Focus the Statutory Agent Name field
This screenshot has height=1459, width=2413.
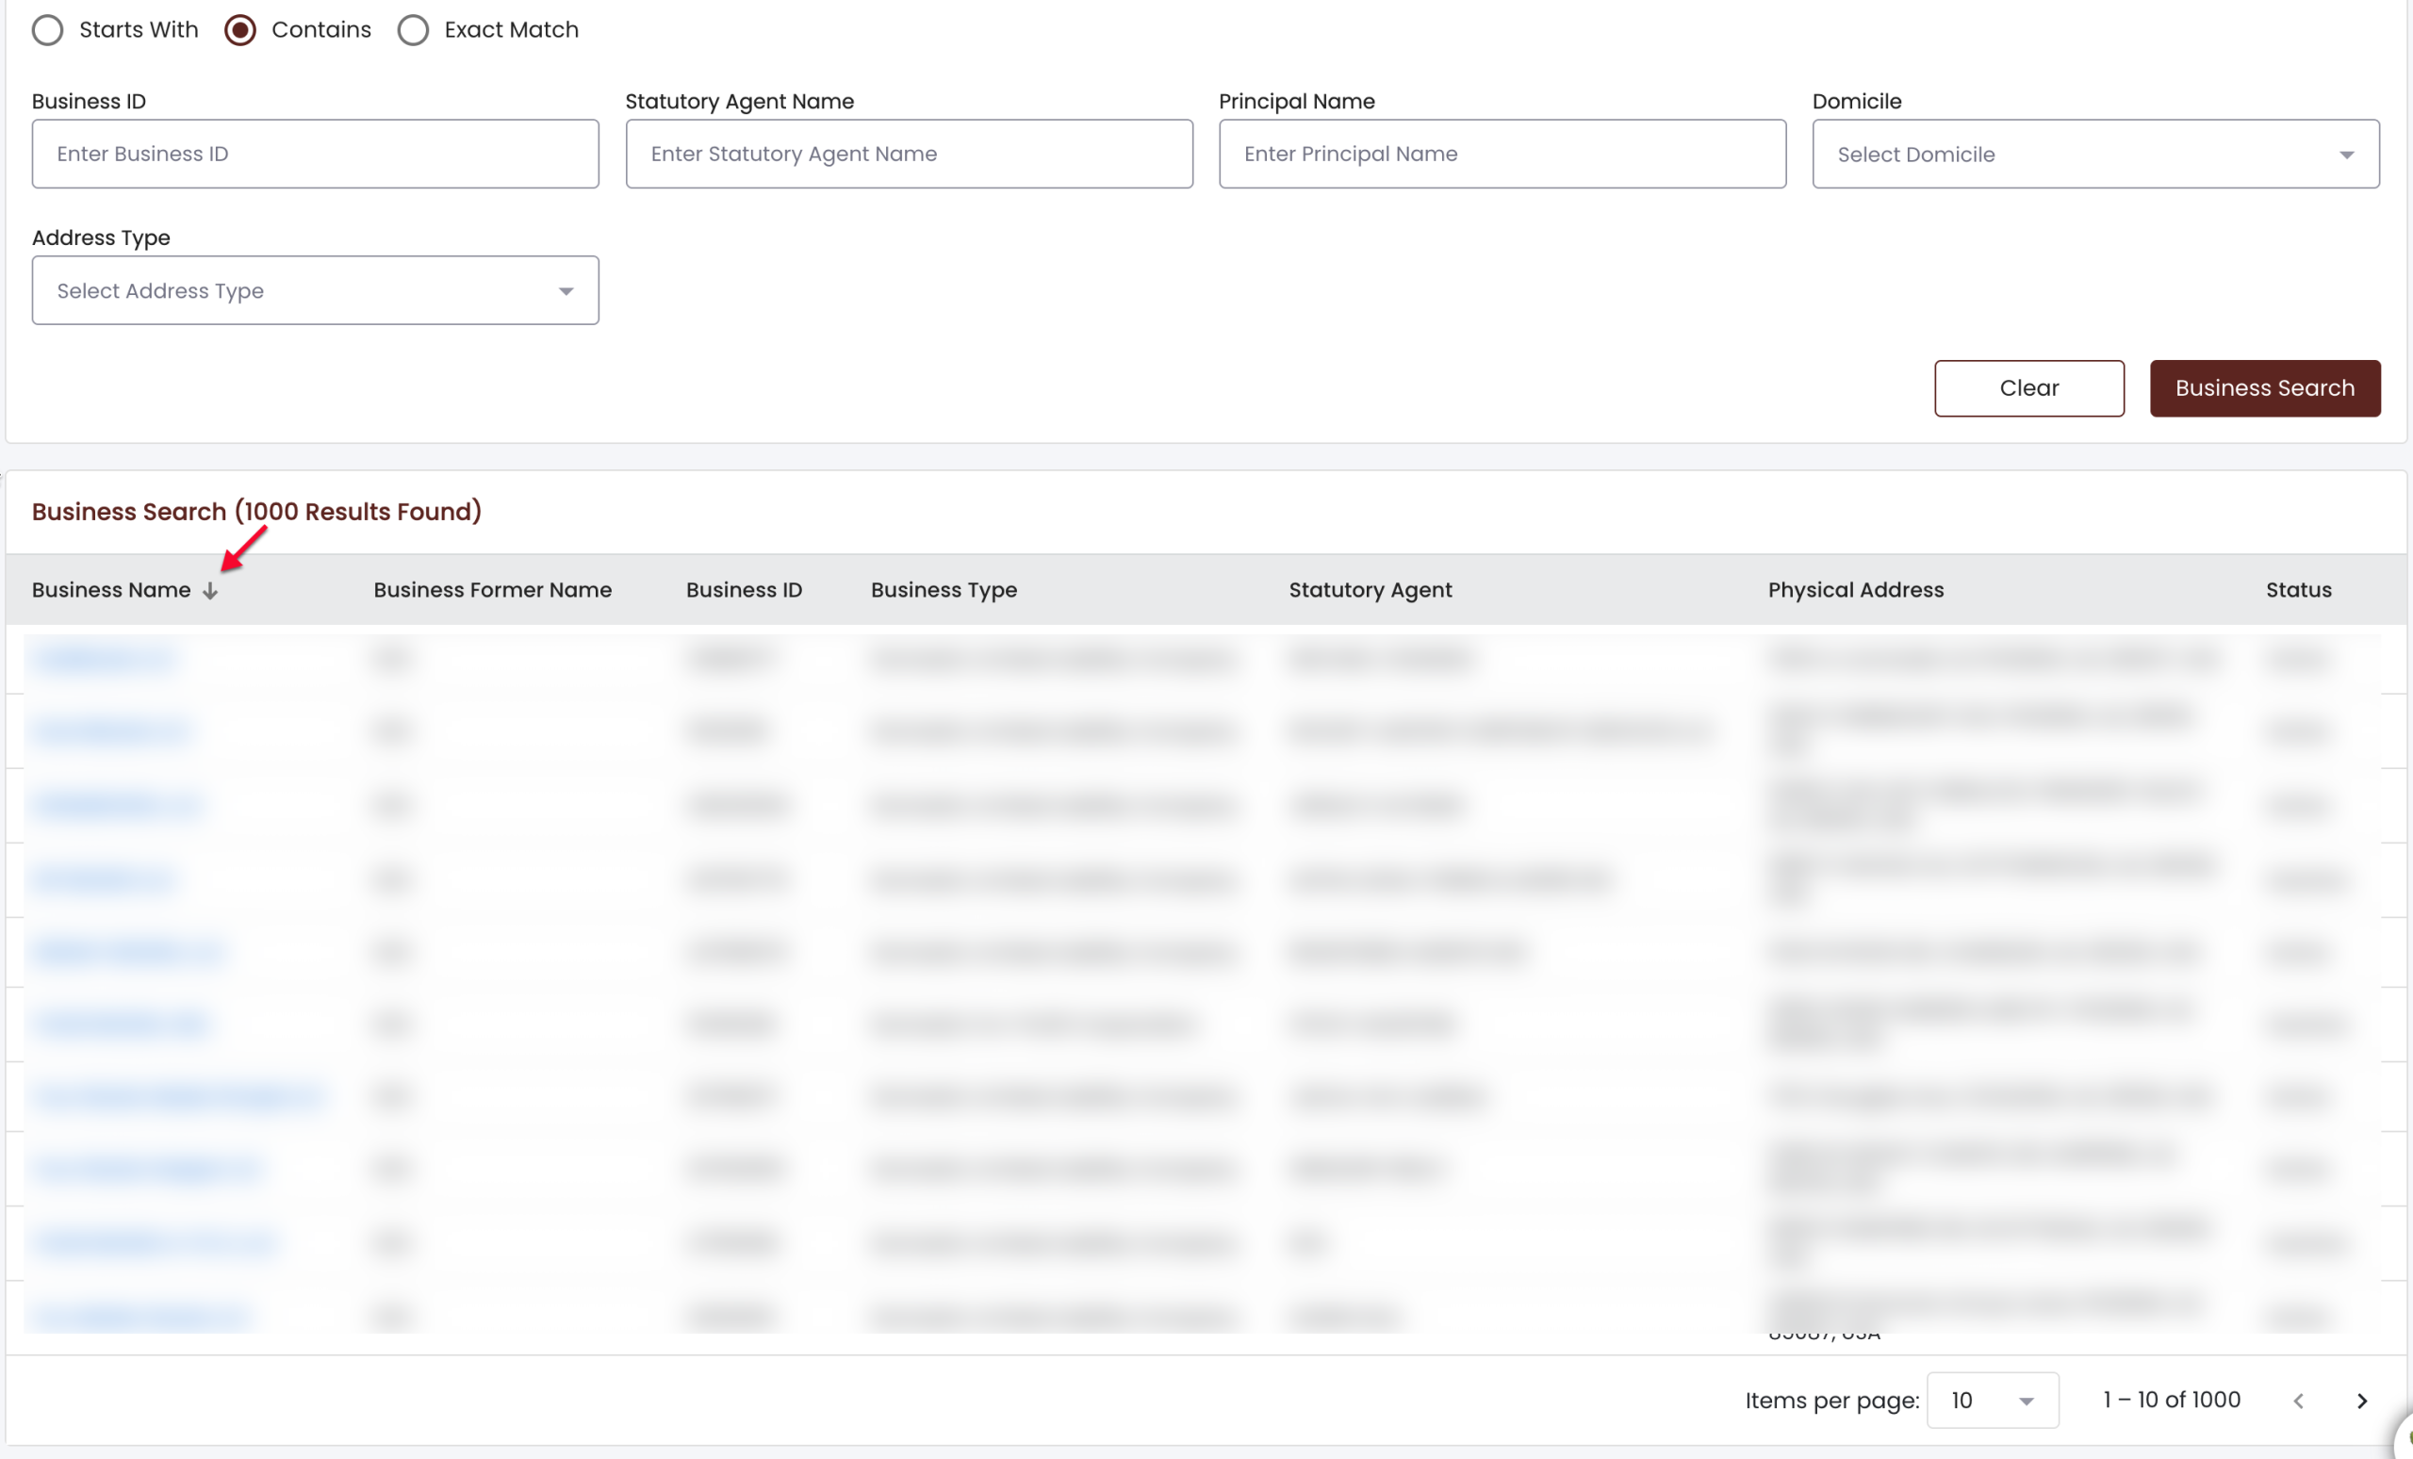909,154
